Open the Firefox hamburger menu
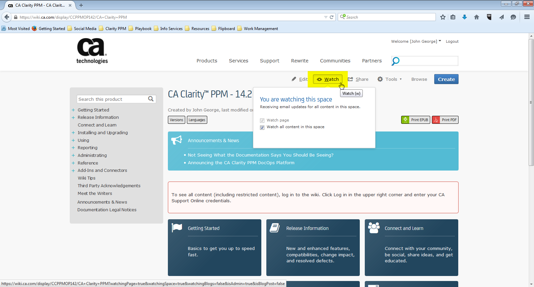 pos(527,17)
